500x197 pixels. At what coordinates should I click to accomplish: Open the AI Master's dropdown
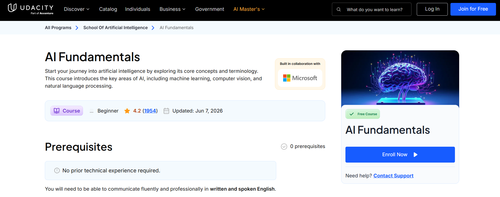click(x=249, y=9)
